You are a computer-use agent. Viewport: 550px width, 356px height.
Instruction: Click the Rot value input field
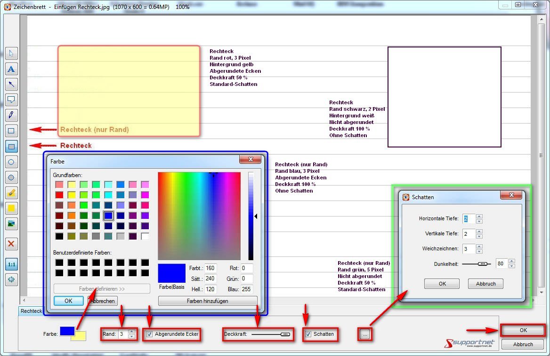click(x=247, y=268)
